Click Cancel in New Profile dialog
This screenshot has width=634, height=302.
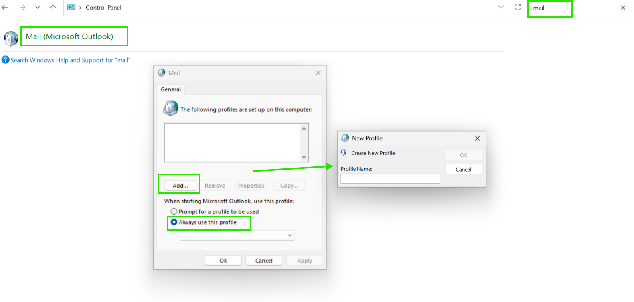[464, 169]
